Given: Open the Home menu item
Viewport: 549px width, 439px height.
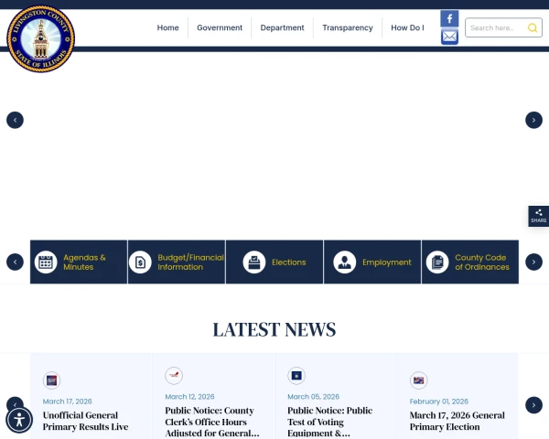Looking at the screenshot, I should pyautogui.click(x=167, y=27).
